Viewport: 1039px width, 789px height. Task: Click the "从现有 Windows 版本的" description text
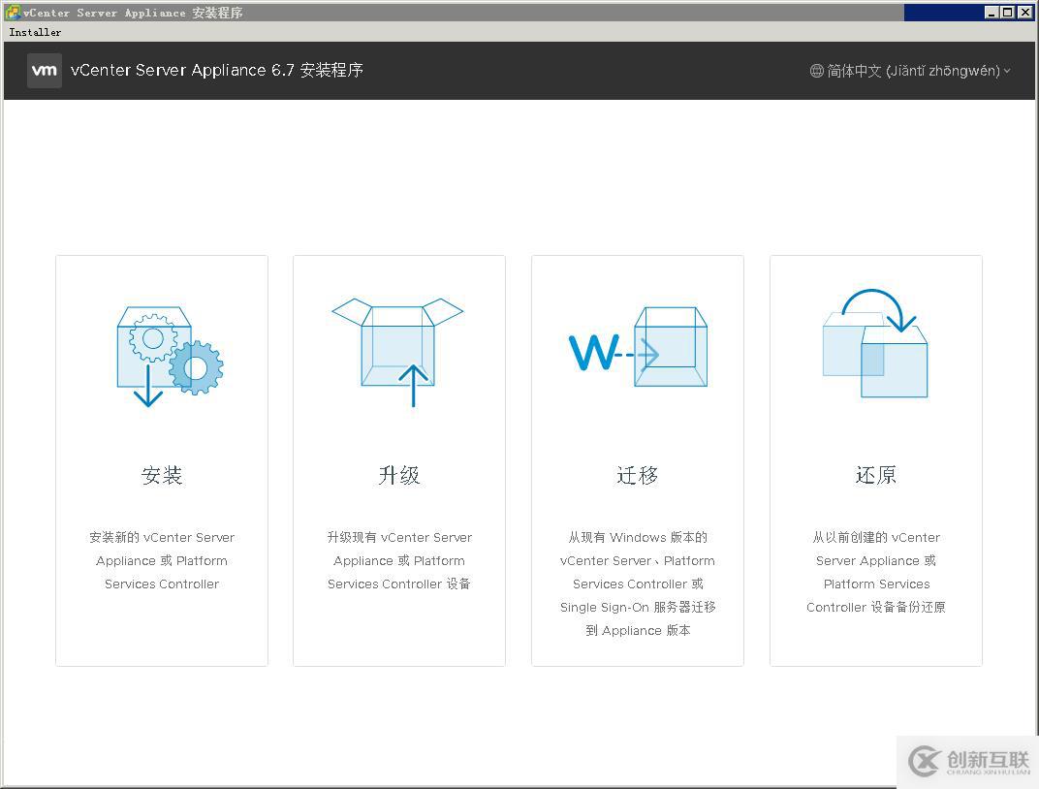click(x=638, y=537)
